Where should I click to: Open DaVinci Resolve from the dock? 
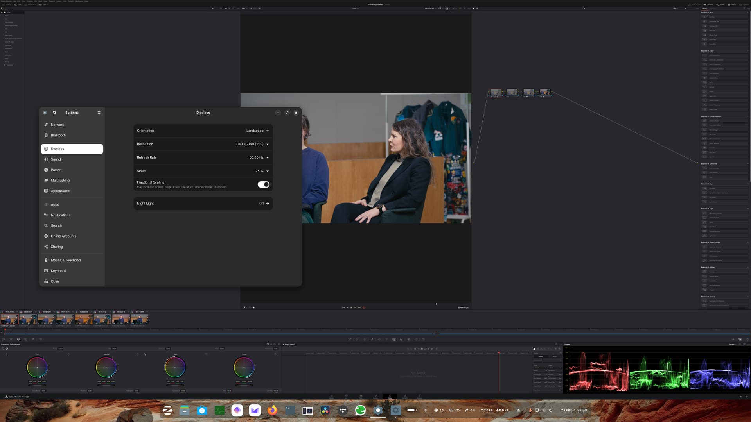pyautogui.click(x=325, y=410)
